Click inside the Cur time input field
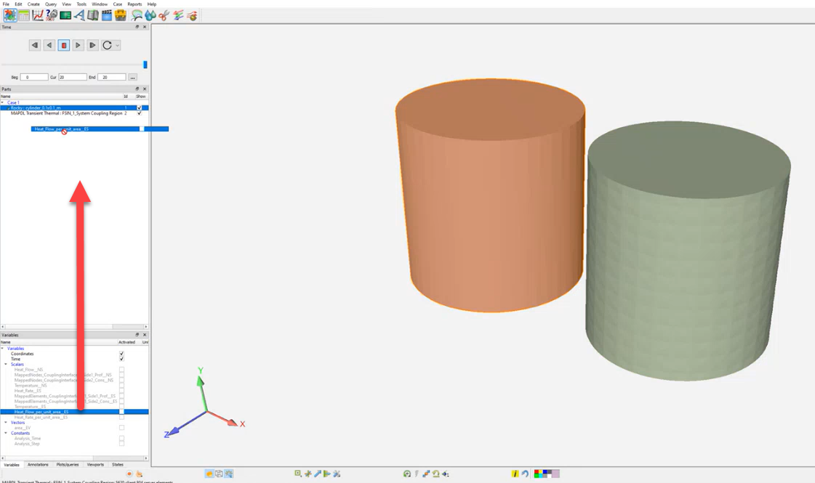The image size is (815, 483). tap(73, 76)
